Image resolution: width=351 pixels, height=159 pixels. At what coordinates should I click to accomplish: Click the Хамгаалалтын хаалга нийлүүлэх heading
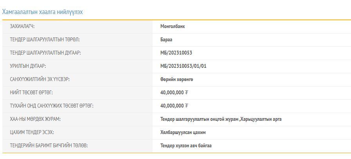(x=42, y=12)
